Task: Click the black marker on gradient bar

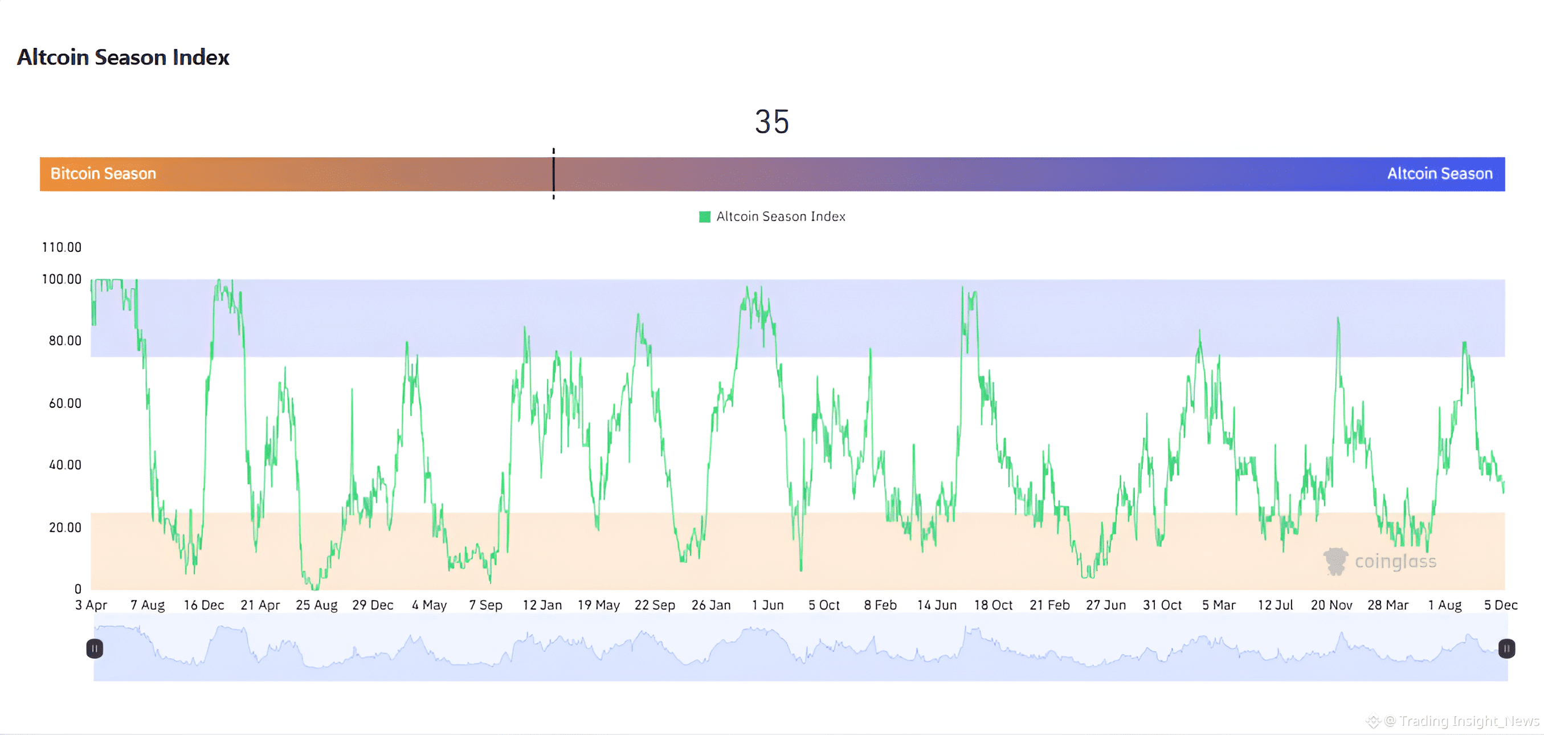Action: [x=553, y=174]
